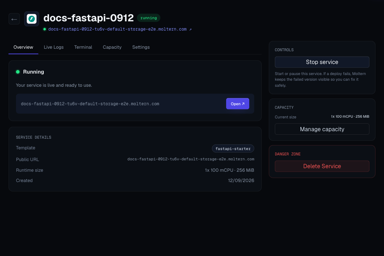Viewport: 384px width, 256px height.
Task: Open the header service URL link
Action: point(117,29)
